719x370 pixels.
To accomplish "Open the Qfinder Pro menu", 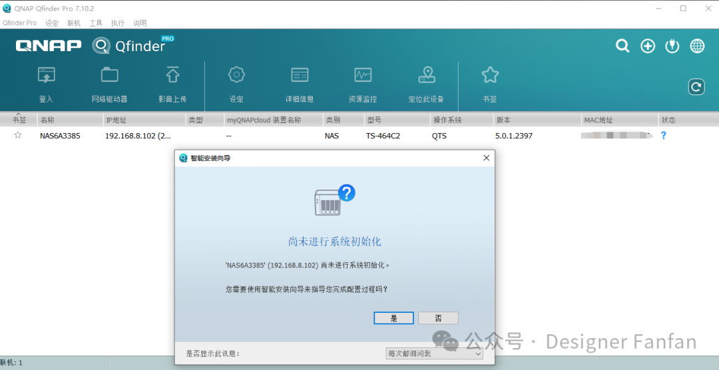I will tap(20, 23).
